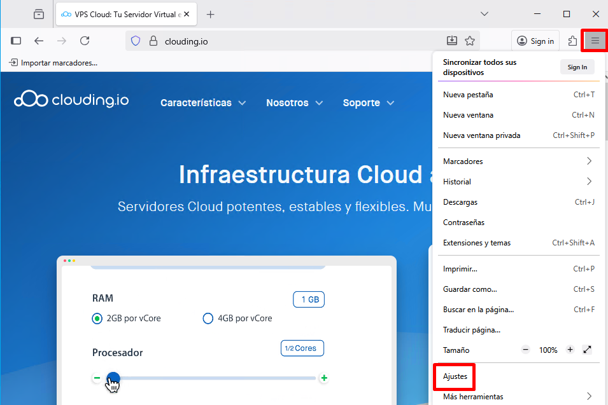
Task: Expand the Nosotros dropdown menu
Action: pyautogui.click(x=294, y=103)
